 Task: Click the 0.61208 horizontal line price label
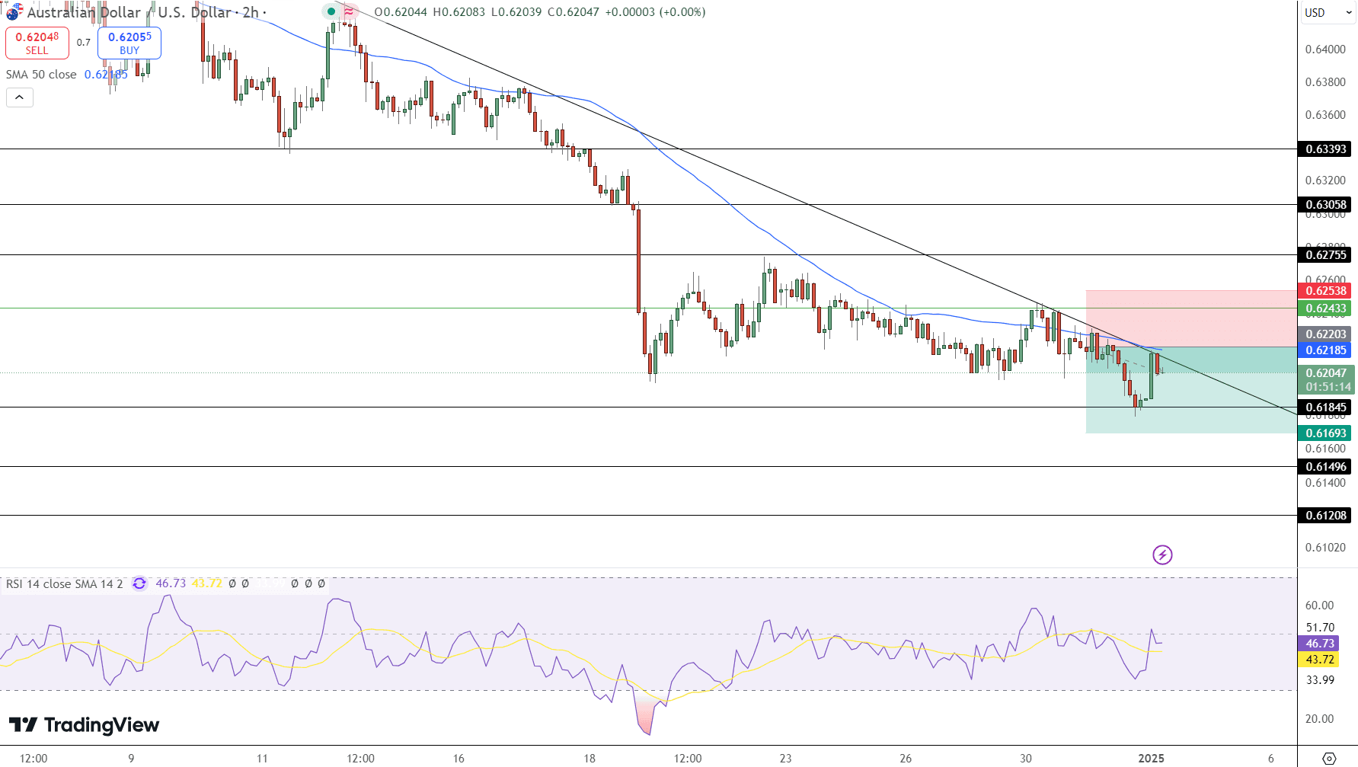(1326, 516)
